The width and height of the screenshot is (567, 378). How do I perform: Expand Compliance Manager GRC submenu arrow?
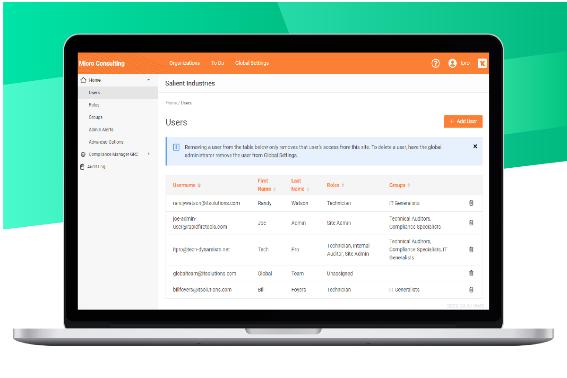(148, 154)
